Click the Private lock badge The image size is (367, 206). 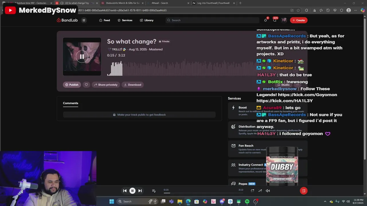tap(164, 41)
